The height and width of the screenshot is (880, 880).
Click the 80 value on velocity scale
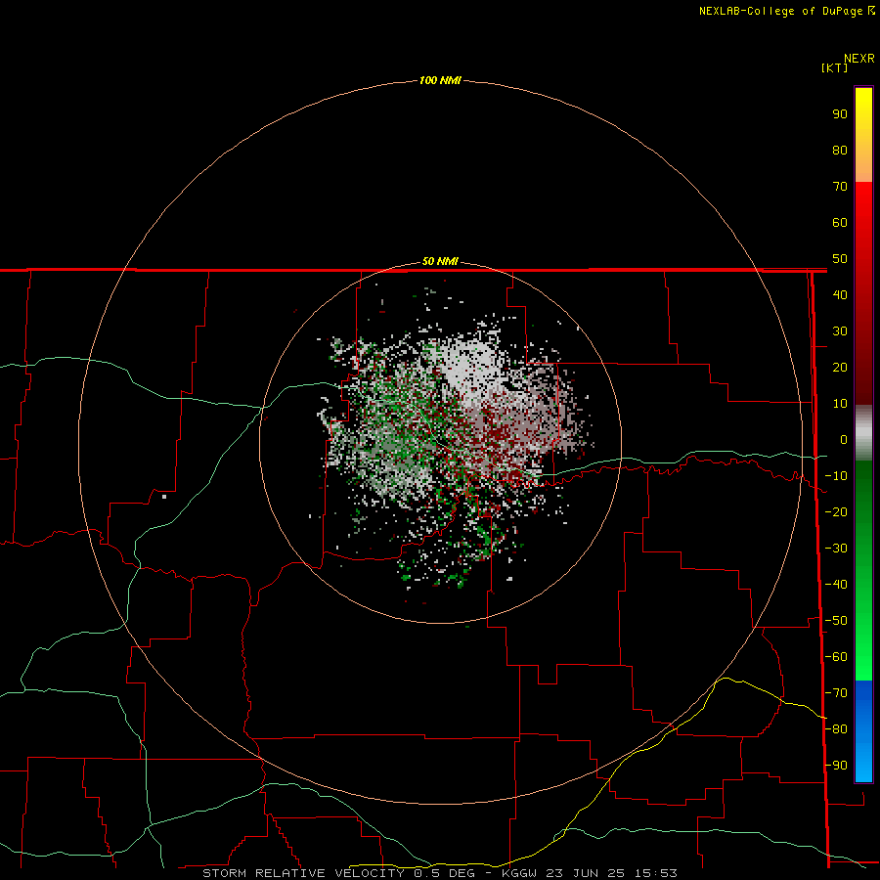[840, 151]
